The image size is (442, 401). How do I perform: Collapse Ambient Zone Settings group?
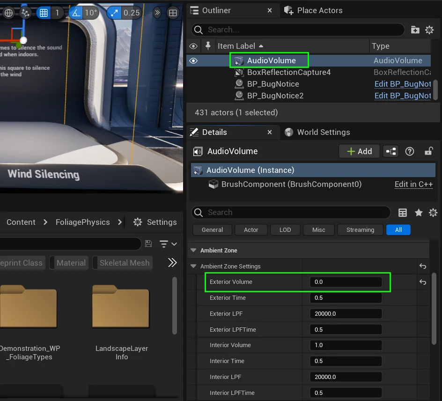click(193, 267)
